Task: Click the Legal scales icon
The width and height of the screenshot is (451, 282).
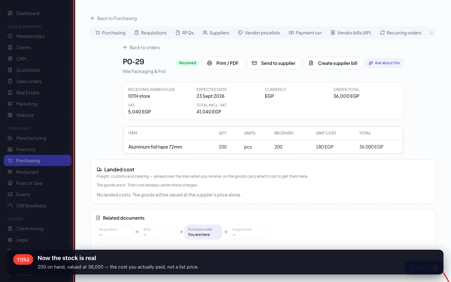Action: pos(10,240)
